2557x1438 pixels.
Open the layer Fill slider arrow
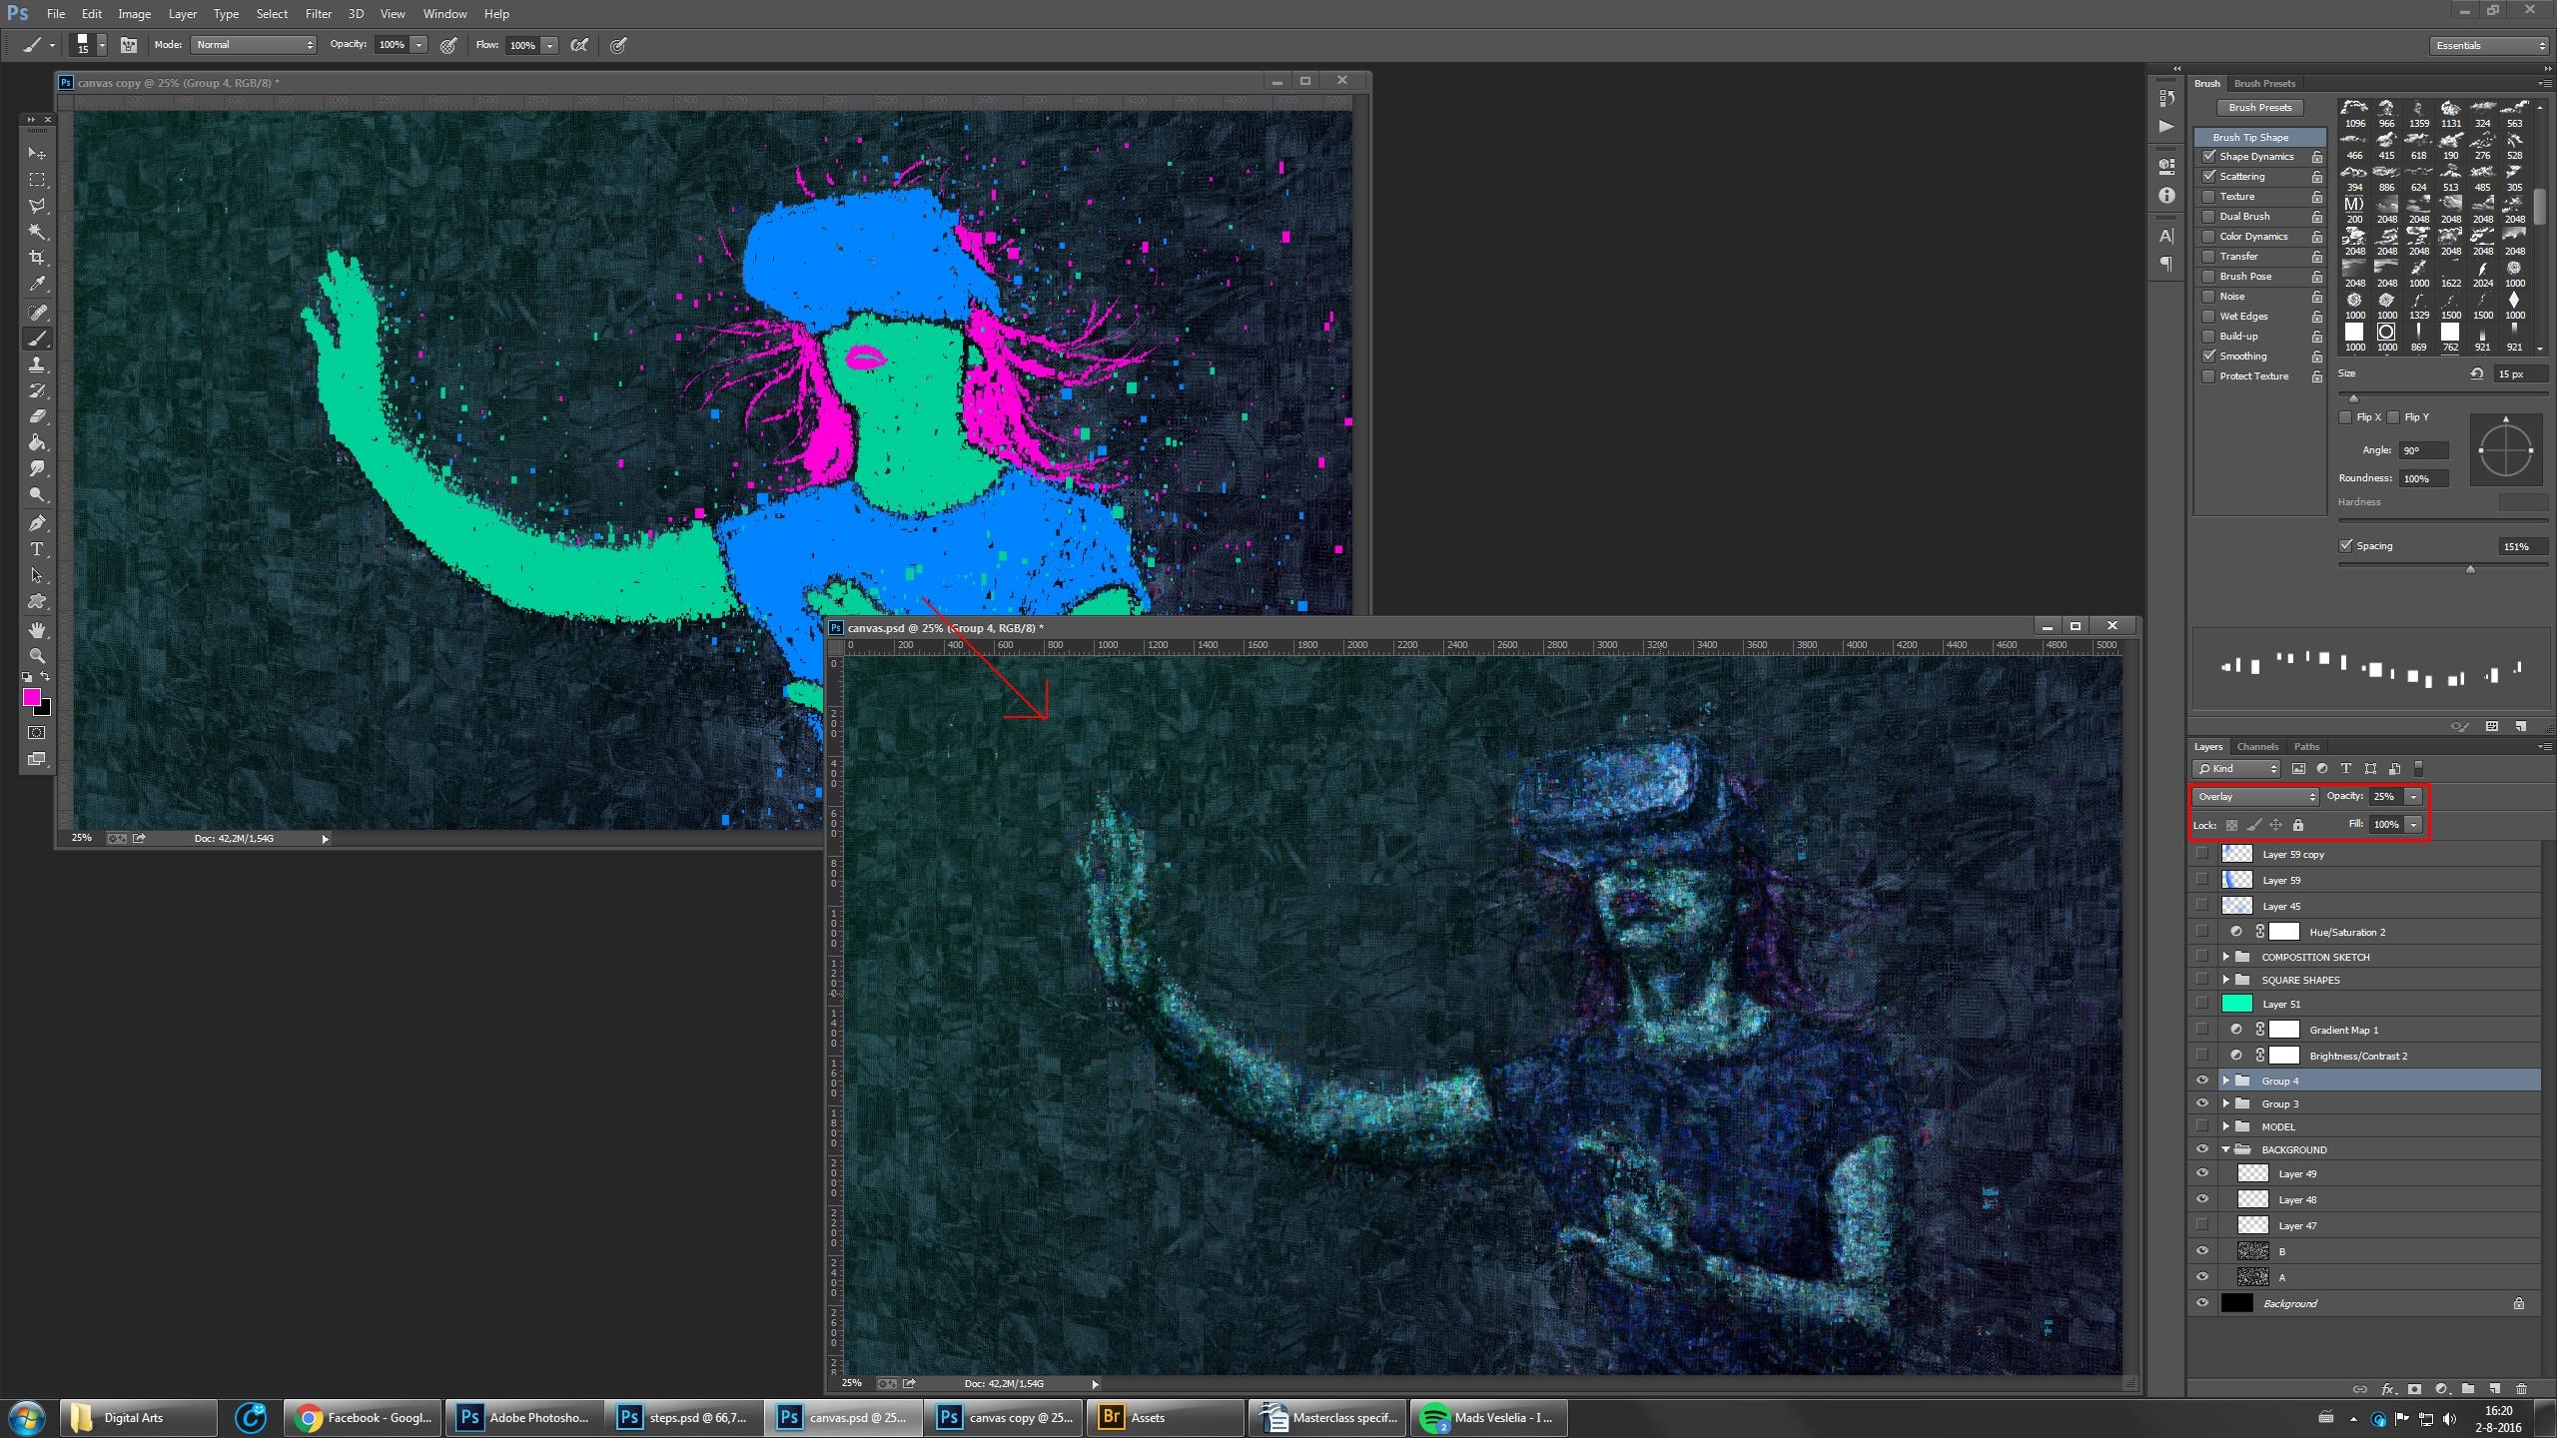pyautogui.click(x=2413, y=825)
